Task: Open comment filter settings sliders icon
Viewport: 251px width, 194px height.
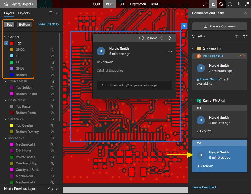Action: click(x=245, y=36)
